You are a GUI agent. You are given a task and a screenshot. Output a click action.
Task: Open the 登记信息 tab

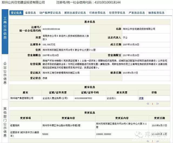[16, 13]
